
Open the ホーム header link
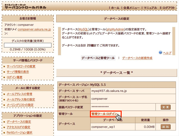(115, 8)
